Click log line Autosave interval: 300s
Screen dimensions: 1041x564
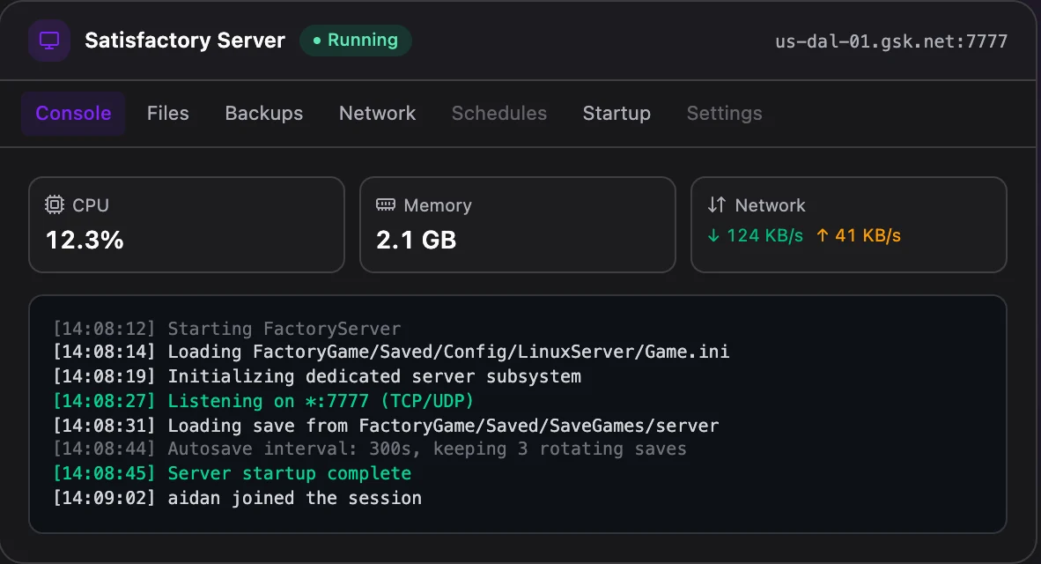click(x=370, y=449)
